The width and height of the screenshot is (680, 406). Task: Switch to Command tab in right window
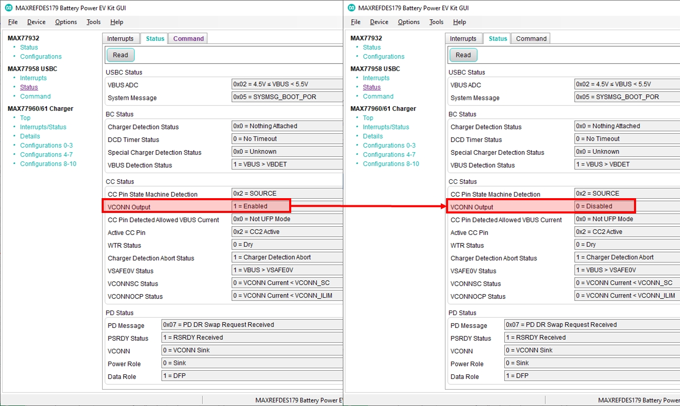[531, 39]
